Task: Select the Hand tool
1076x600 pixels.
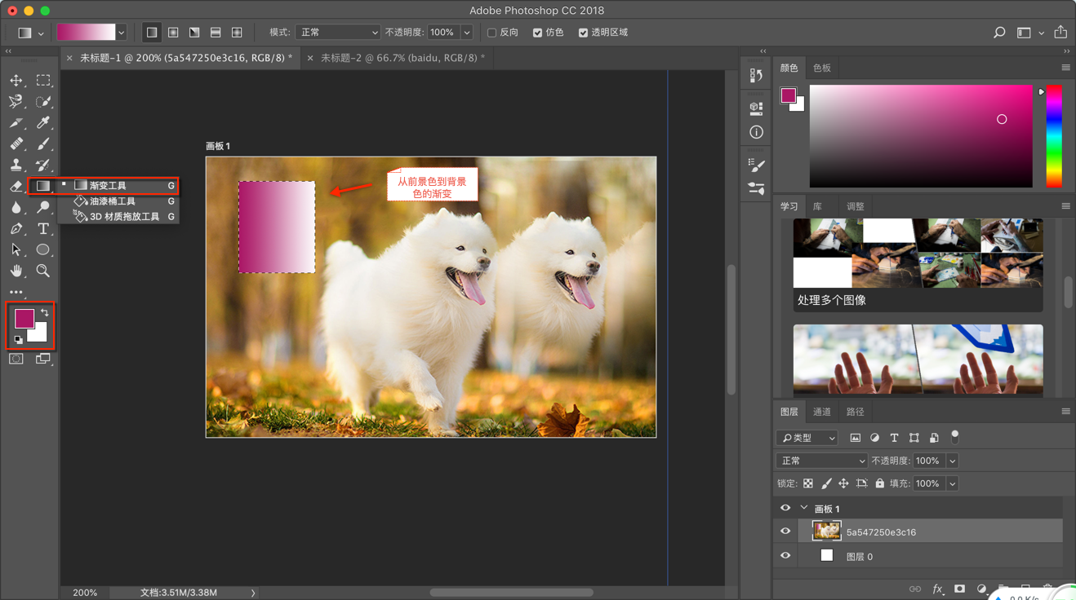Action: [x=16, y=271]
